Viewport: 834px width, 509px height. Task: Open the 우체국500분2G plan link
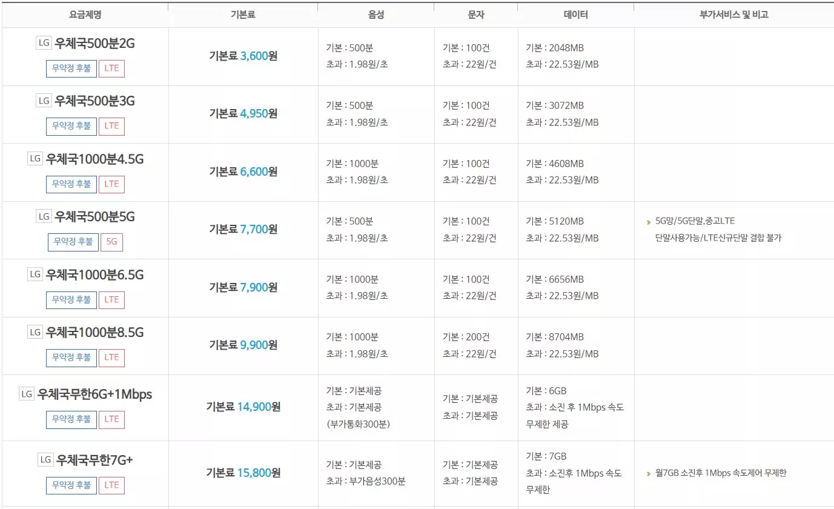tap(94, 43)
